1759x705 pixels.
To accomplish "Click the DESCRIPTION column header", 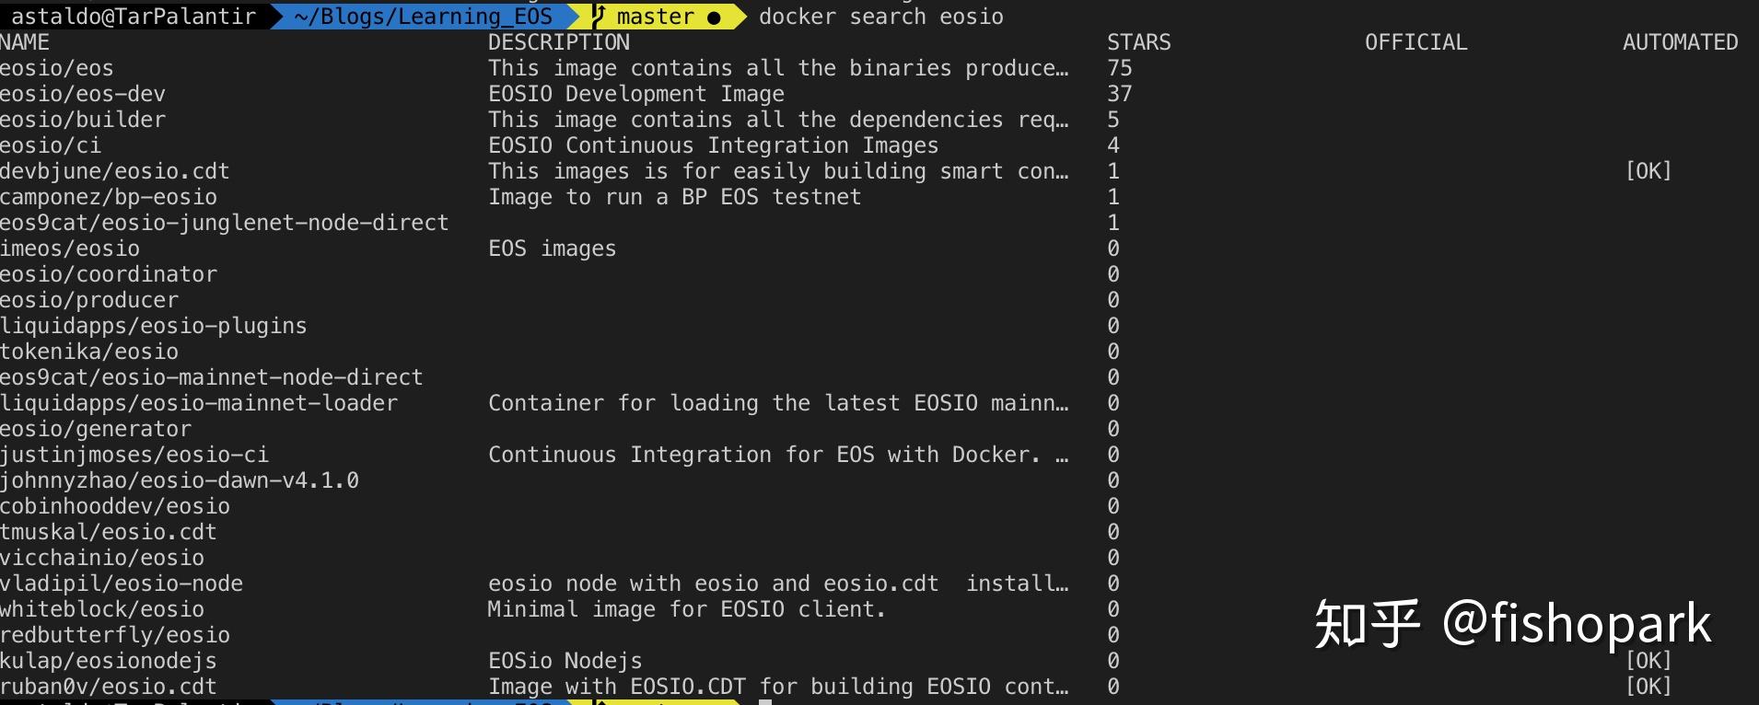I will click(x=559, y=42).
